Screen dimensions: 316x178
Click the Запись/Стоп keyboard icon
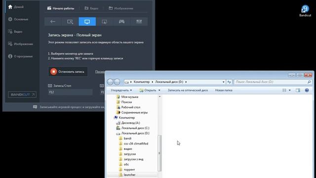tap(50, 86)
